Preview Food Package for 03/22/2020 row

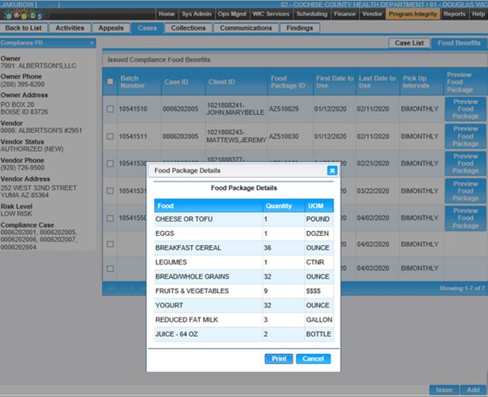tap(465, 191)
